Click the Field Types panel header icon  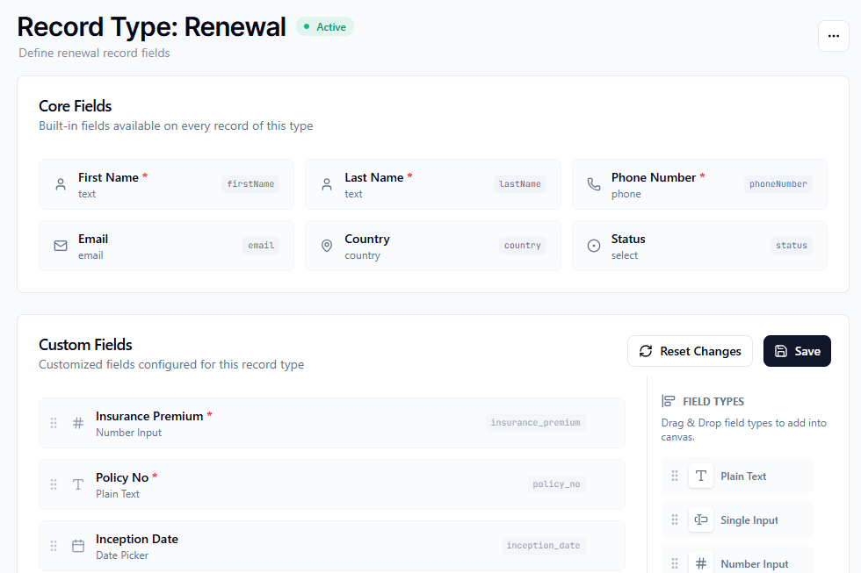pyautogui.click(x=669, y=401)
